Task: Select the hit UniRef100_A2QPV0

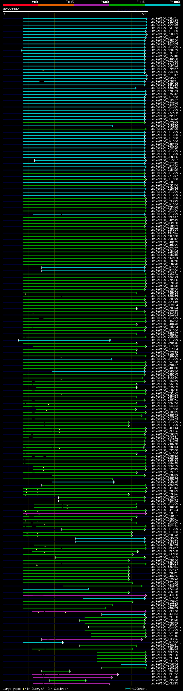Action: coord(164,299)
